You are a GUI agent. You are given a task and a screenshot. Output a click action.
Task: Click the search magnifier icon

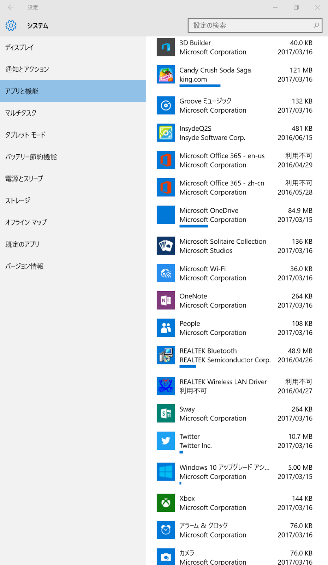click(316, 25)
